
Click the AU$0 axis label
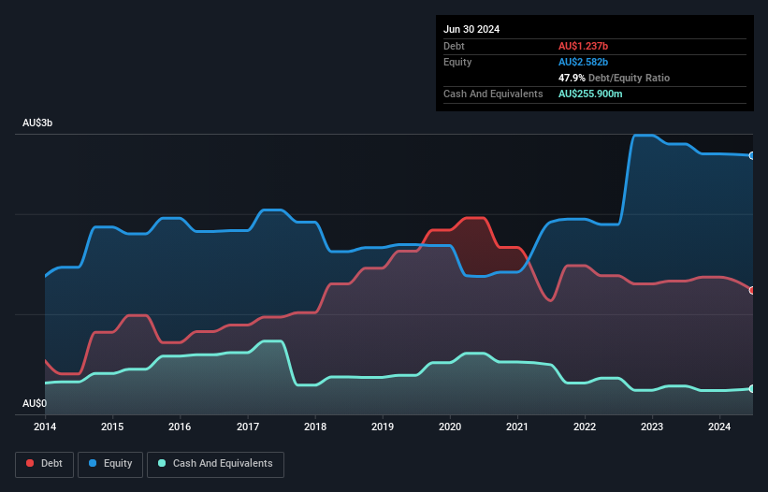[35, 403]
